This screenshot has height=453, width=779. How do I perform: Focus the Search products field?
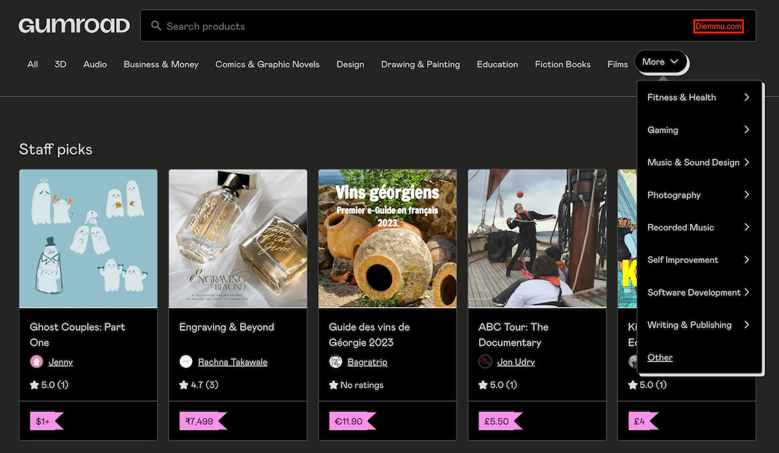click(448, 26)
